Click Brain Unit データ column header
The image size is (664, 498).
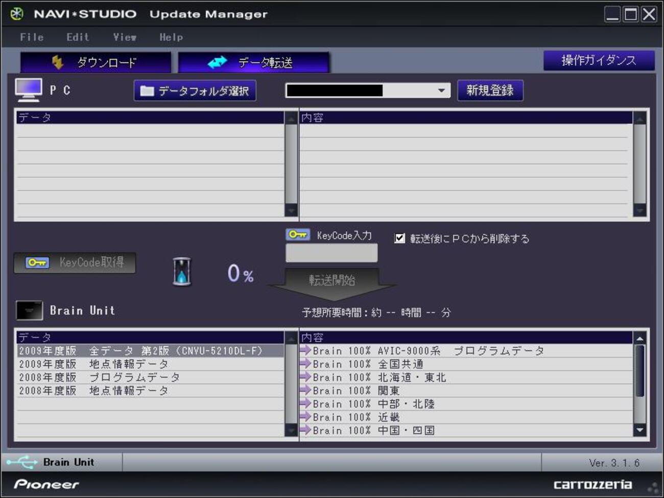pyautogui.click(x=151, y=337)
